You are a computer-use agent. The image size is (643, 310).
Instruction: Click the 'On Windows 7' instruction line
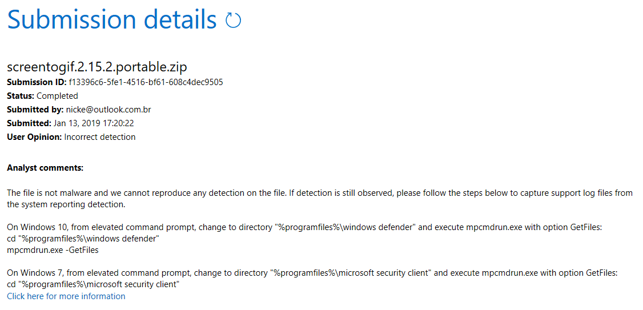pyautogui.click(x=312, y=273)
